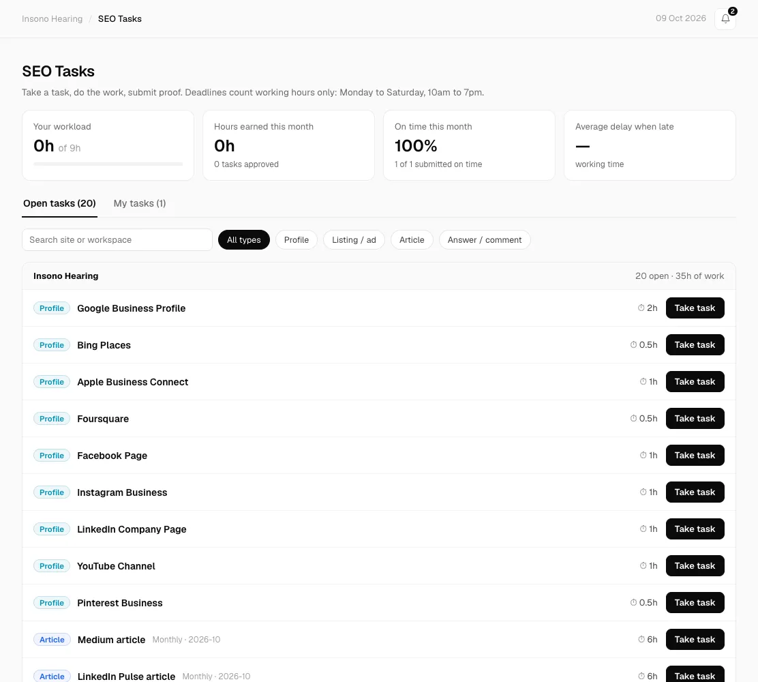Click the 09 Oct 2026 date
758x682 pixels.
coord(681,18)
